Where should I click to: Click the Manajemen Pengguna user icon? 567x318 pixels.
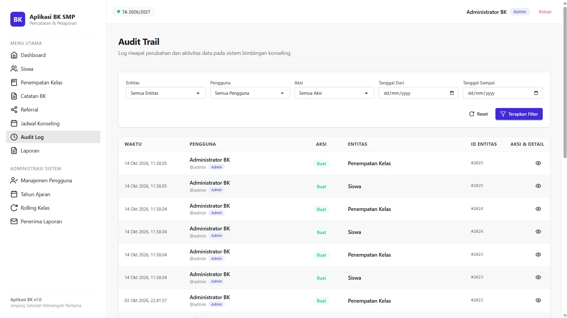tap(14, 181)
